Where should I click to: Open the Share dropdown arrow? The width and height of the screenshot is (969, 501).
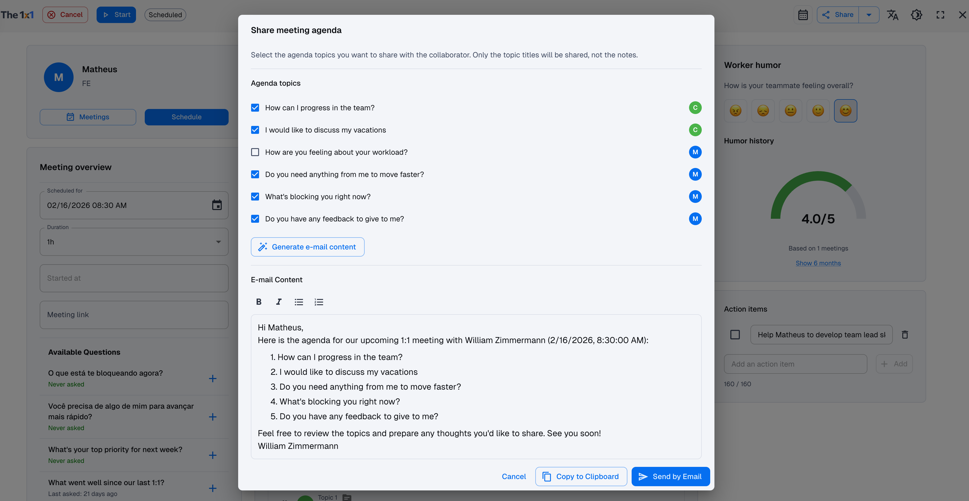click(x=868, y=15)
